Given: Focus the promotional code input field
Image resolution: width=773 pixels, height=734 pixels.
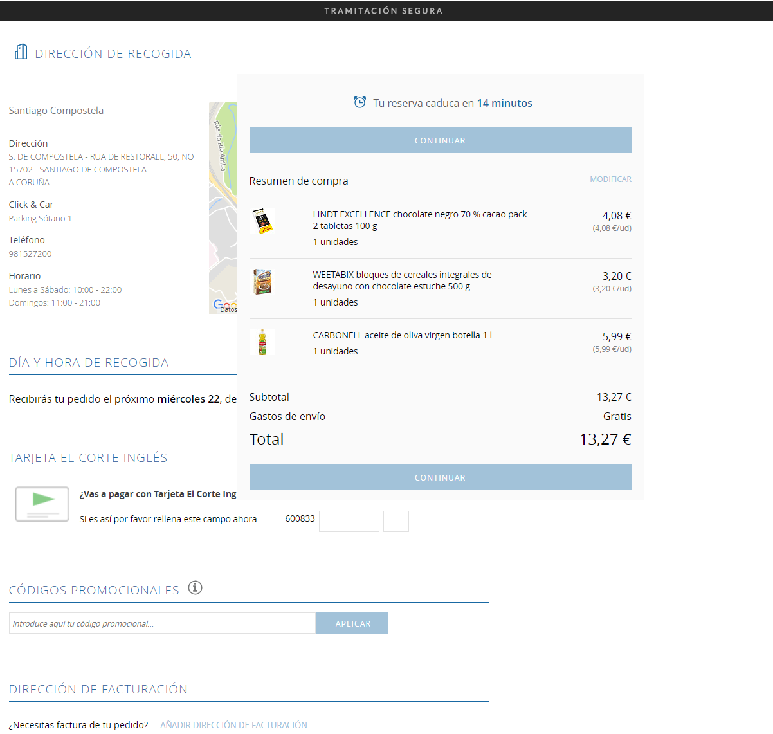Looking at the screenshot, I should [x=162, y=623].
